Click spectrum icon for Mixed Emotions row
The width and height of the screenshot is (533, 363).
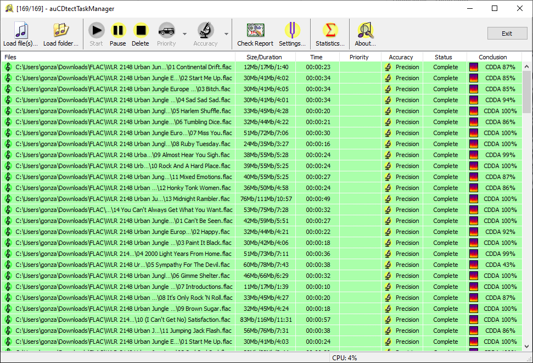click(x=474, y=177)
